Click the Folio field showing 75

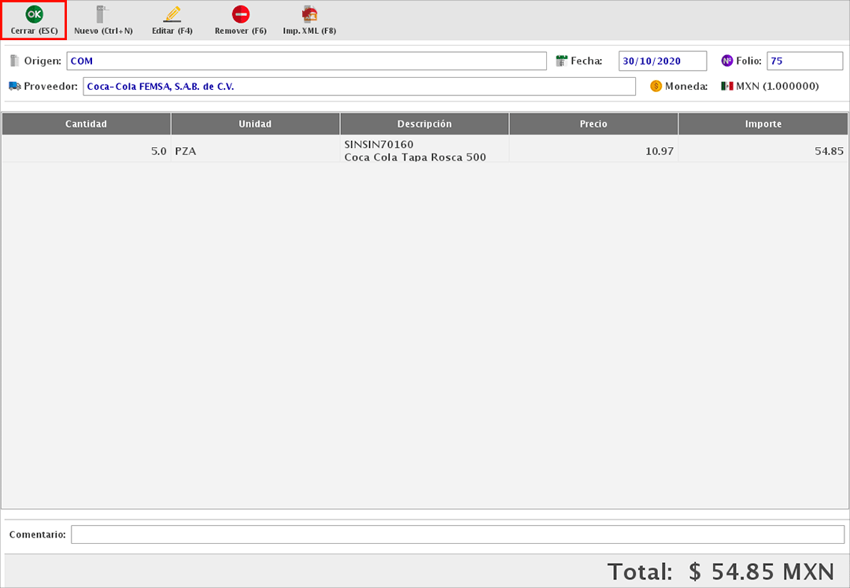pyautogui.click(x=804, y=61)
